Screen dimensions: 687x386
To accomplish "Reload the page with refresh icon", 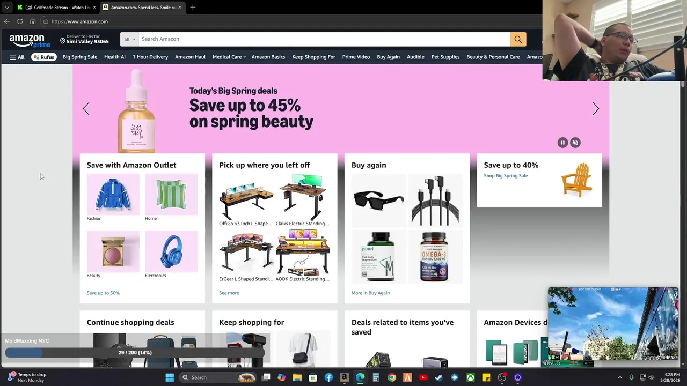I will pyautogui.click(x=20, y=21).
